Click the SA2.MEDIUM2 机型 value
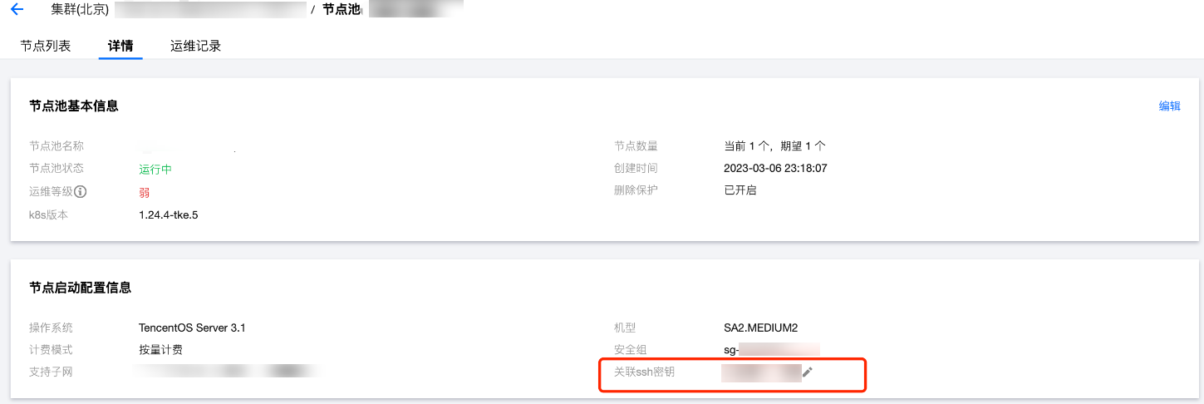1204x404 pixels. point(761,328)
